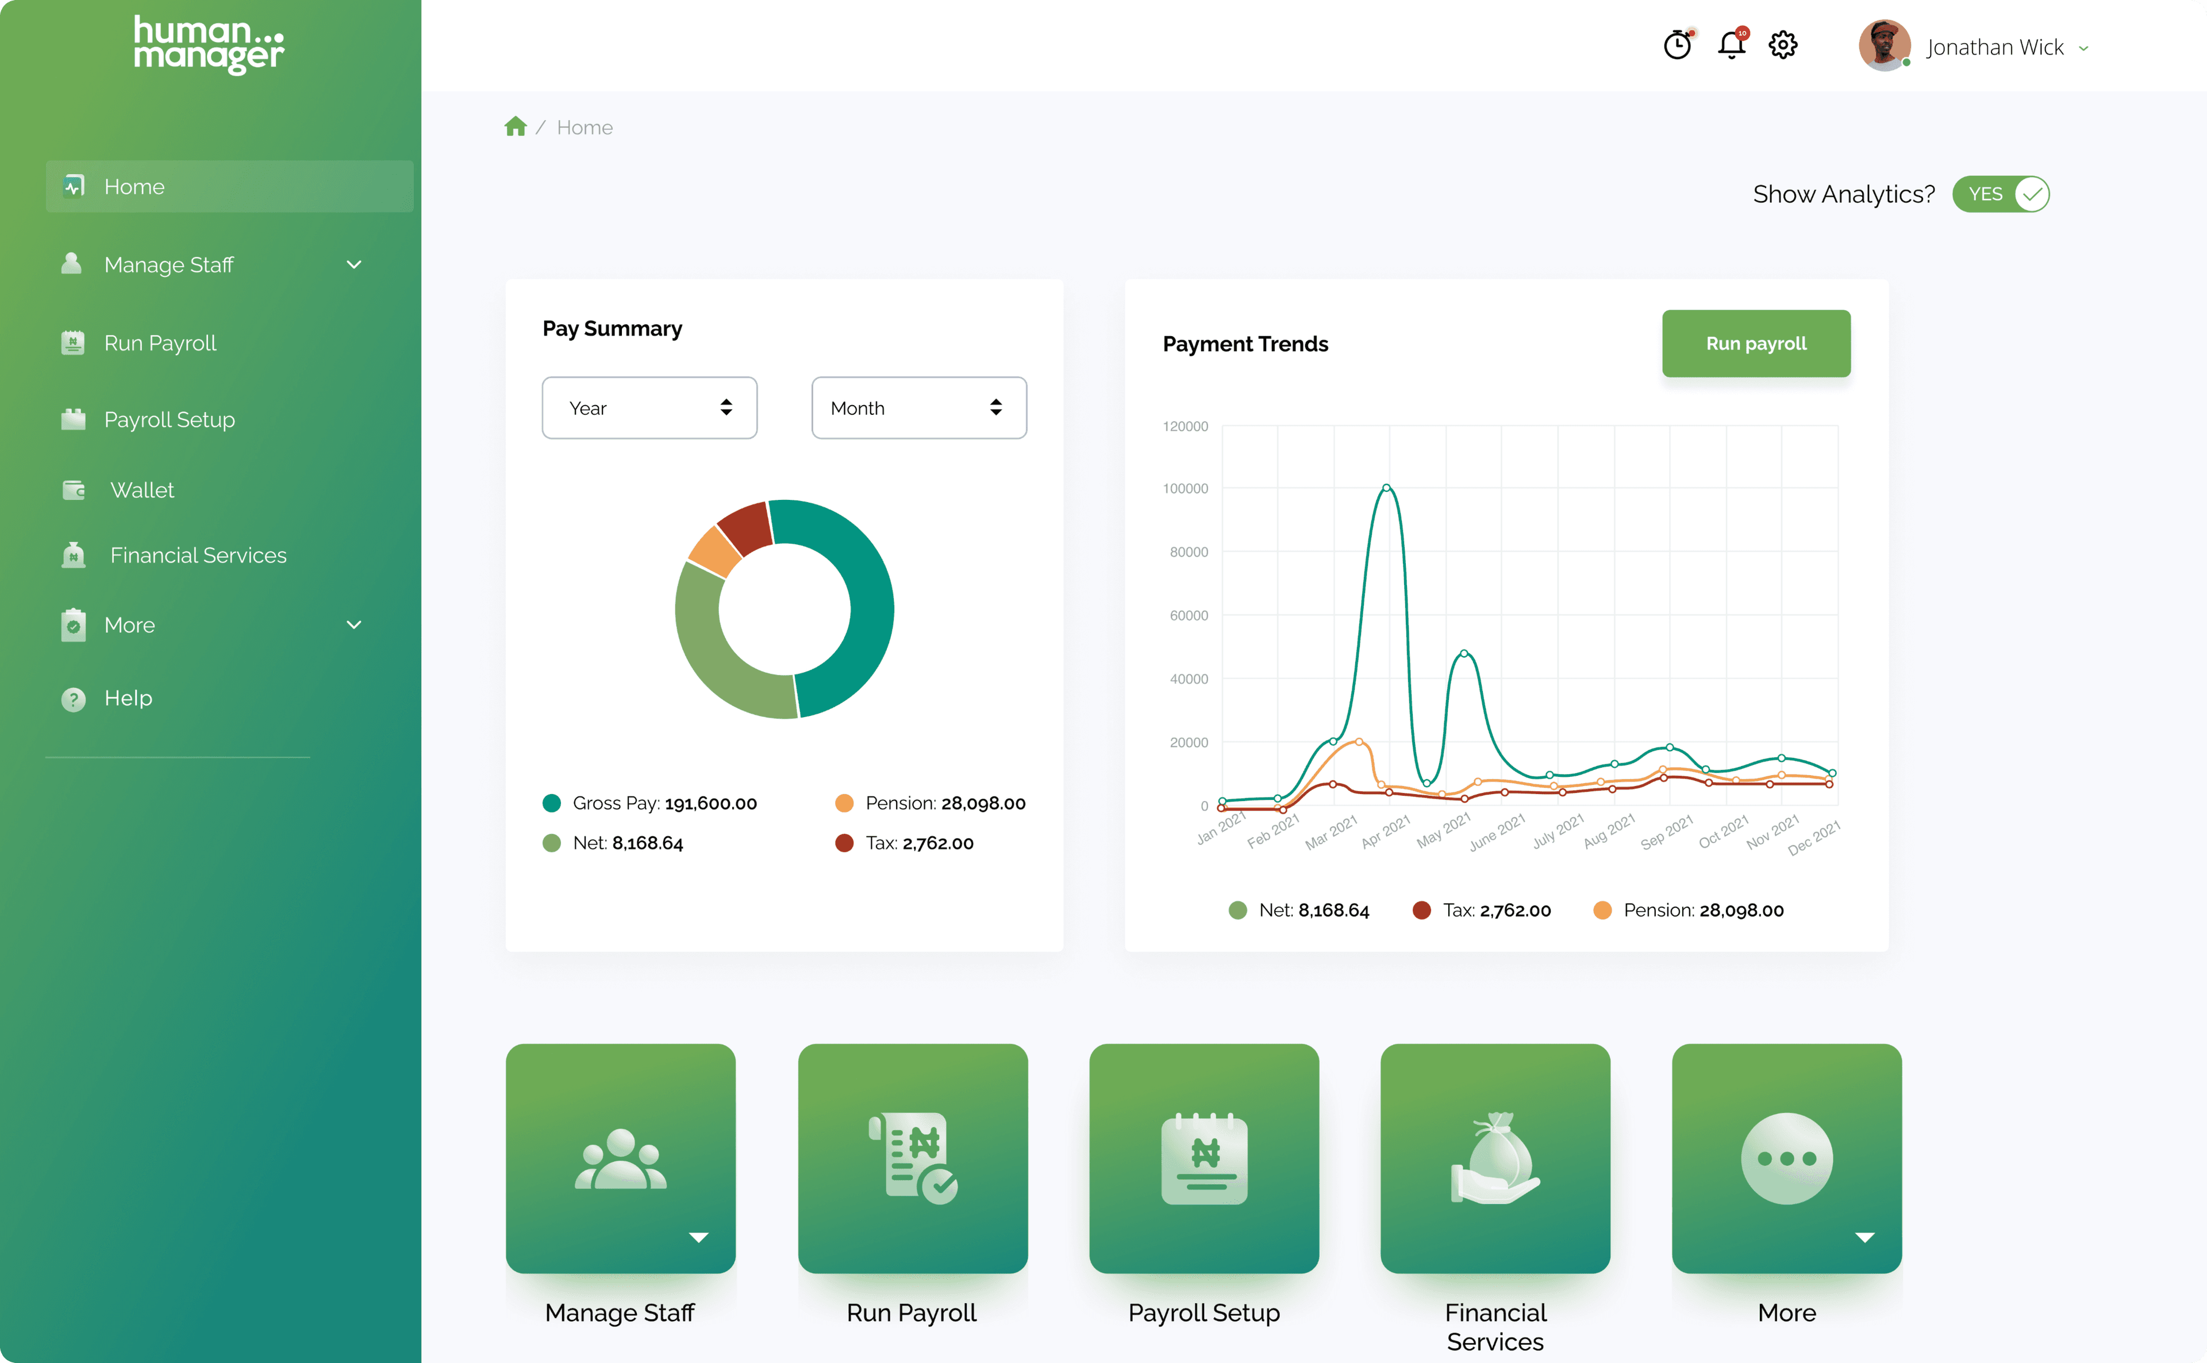
Task: Open the Run Payroll sidebar icon
Action: pyautogui.click(x=73, y=342)
